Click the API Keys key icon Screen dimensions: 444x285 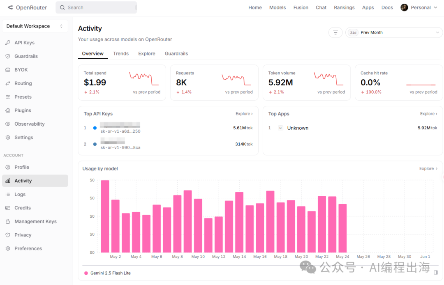coord(8,43)
